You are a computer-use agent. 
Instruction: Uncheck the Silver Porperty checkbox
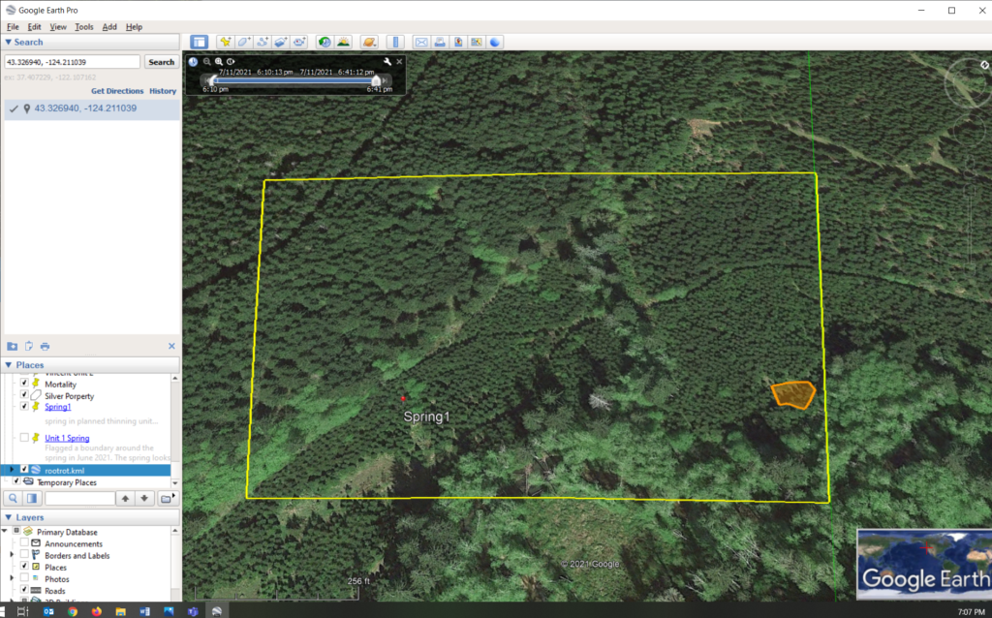click(x=24, y=394)
